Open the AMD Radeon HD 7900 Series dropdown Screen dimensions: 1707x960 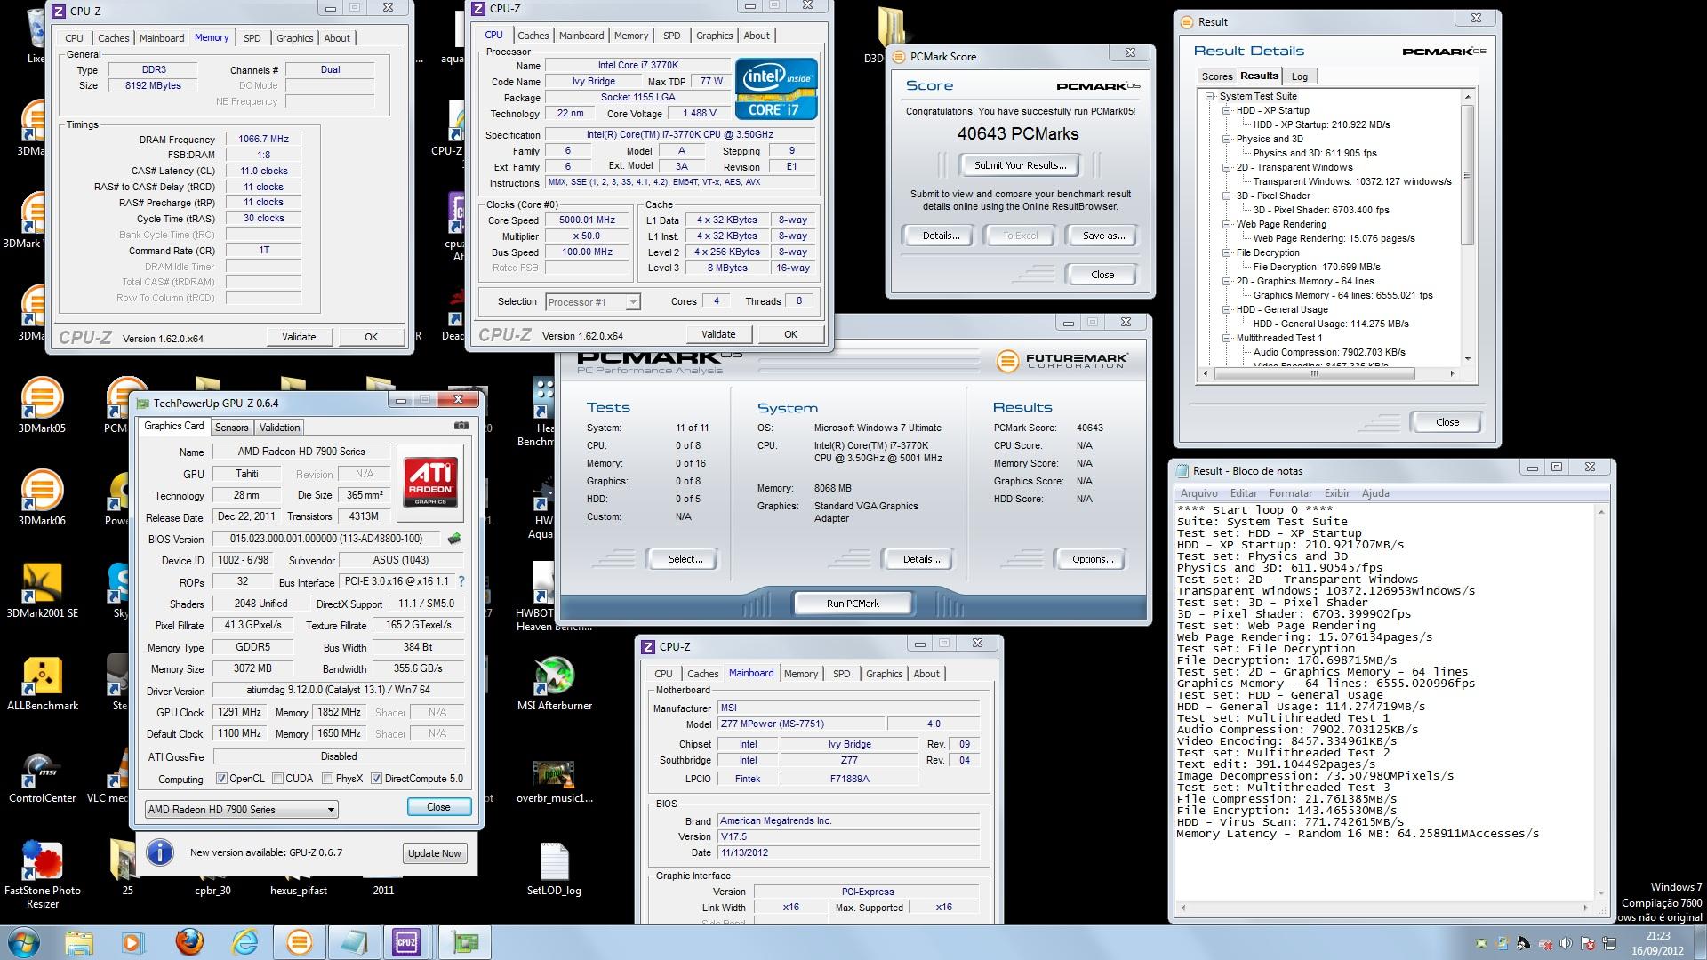241,809
